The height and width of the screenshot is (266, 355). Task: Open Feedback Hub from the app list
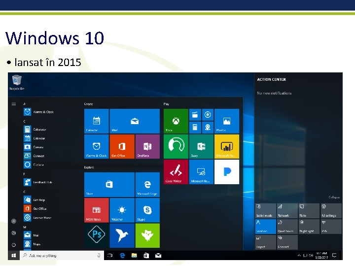tap(38, 182)
